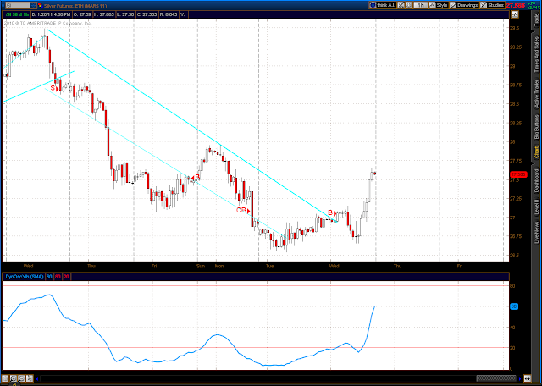The image size is (542, 386).
Task: Open the Big Buttons sidebar tab
Action: 537,126
